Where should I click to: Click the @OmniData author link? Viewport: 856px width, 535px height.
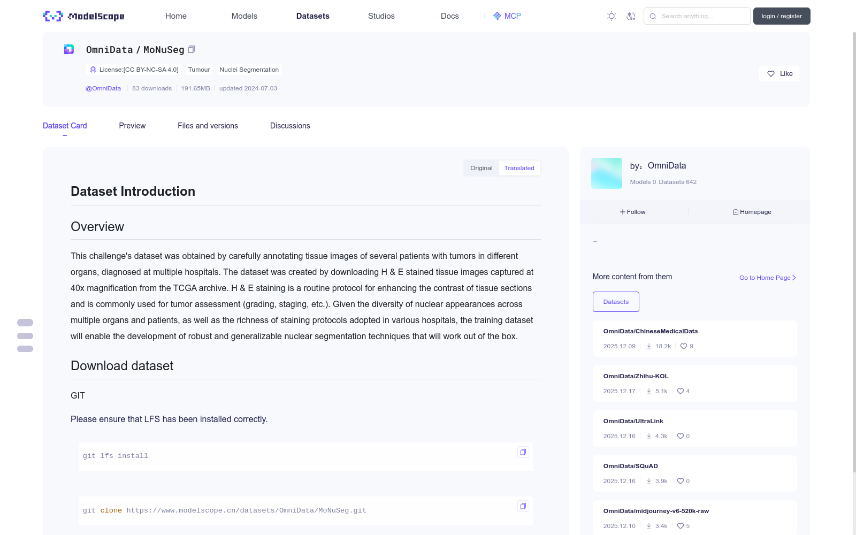click(103, 88)
